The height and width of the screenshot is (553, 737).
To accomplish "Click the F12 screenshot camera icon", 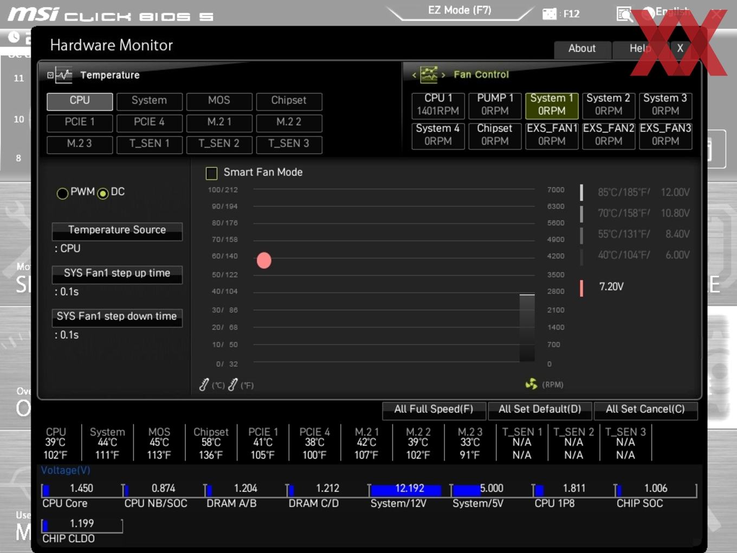I will point(549,14).
